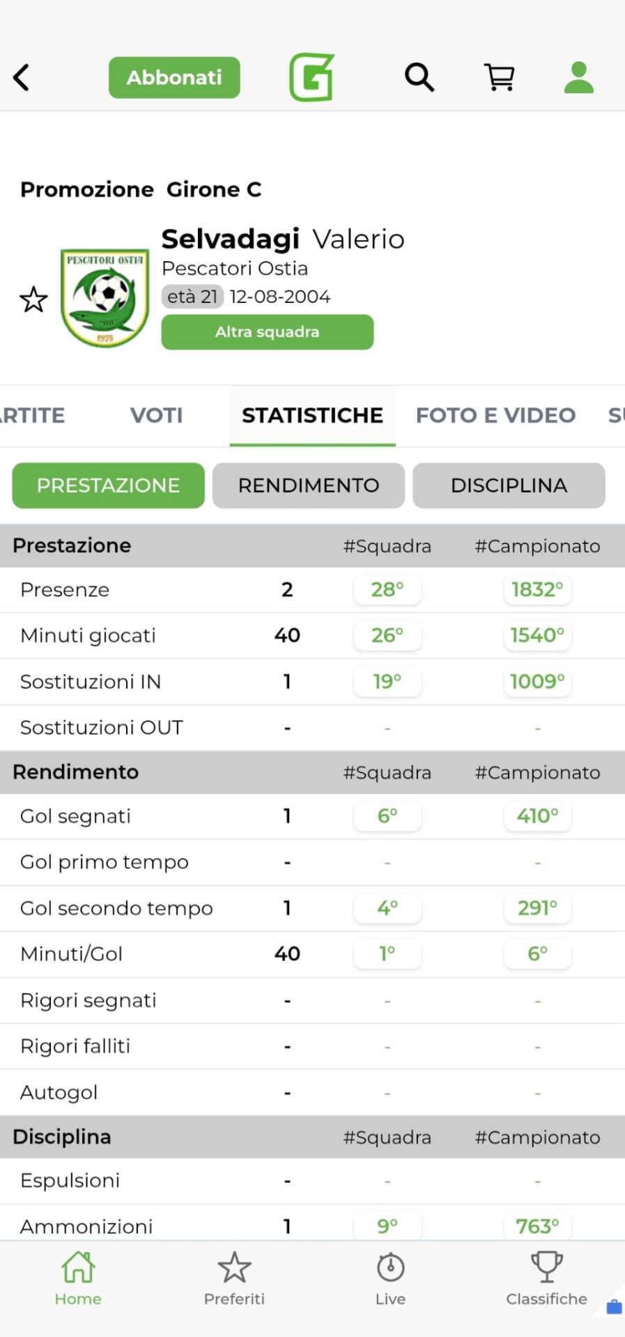The image size is (625, 1337).
Task: Toggle favorite star next to team crest
Action: (33, 299)
